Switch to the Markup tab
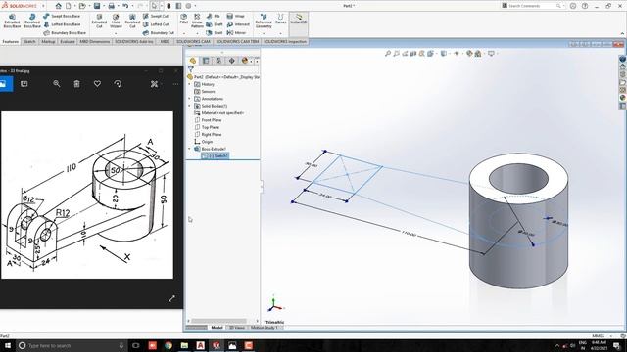This screenshot has width=627, height=352. 48,41
